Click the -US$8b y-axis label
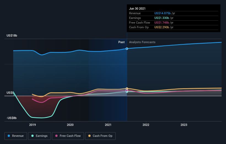226x144 pixels. coord(12,118)
